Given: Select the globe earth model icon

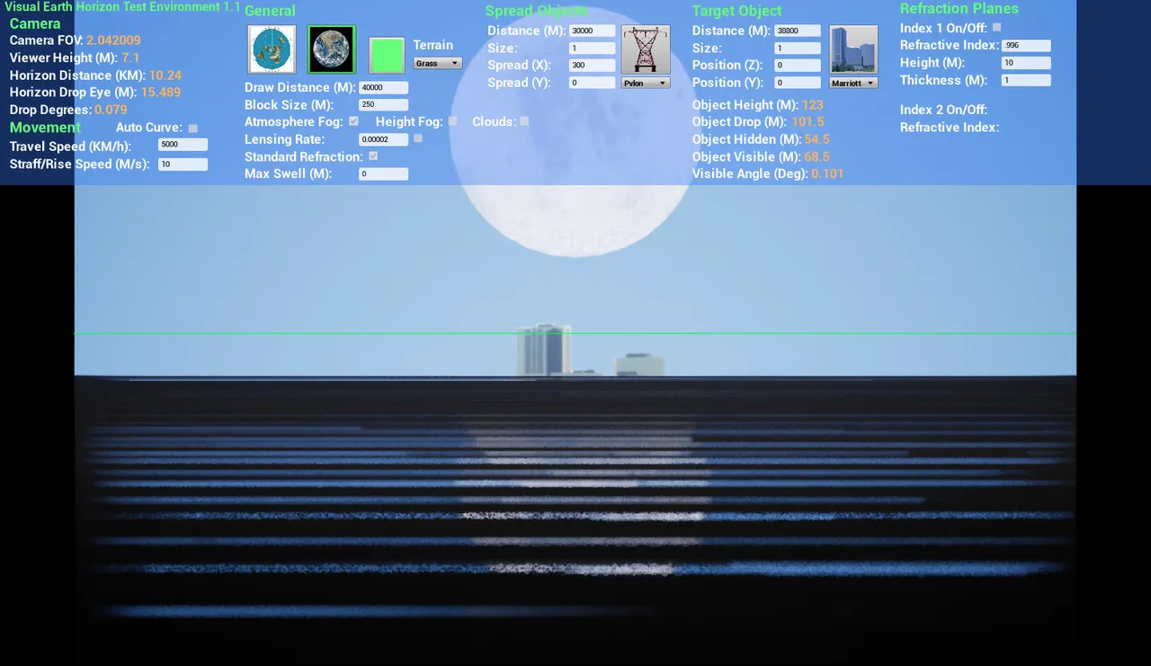Looking at the screenshot, I should pos(332,49).
